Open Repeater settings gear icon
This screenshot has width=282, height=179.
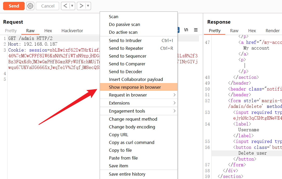(x=30, y=6)
